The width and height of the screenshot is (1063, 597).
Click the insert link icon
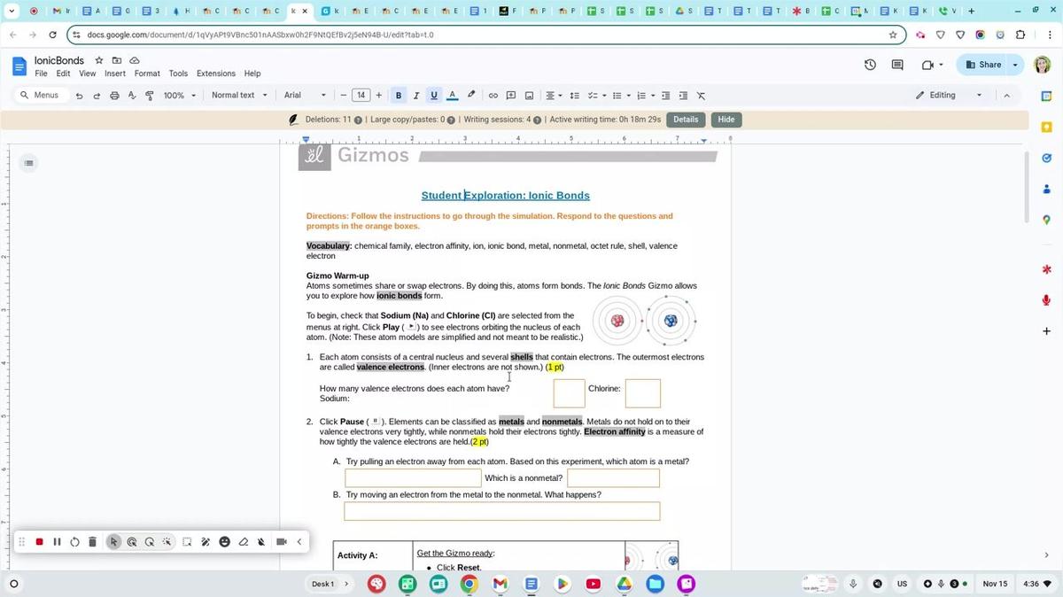coord(493,96)
